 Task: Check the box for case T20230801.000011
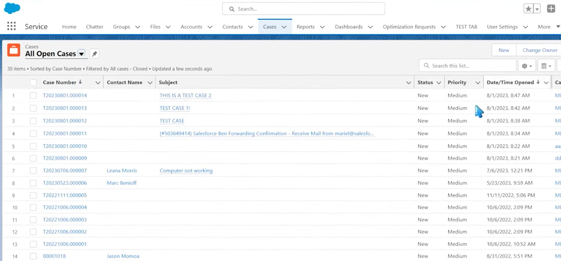(33, 133)
